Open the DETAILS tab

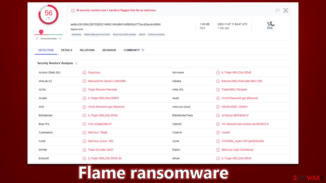click(x=66, y=50)
